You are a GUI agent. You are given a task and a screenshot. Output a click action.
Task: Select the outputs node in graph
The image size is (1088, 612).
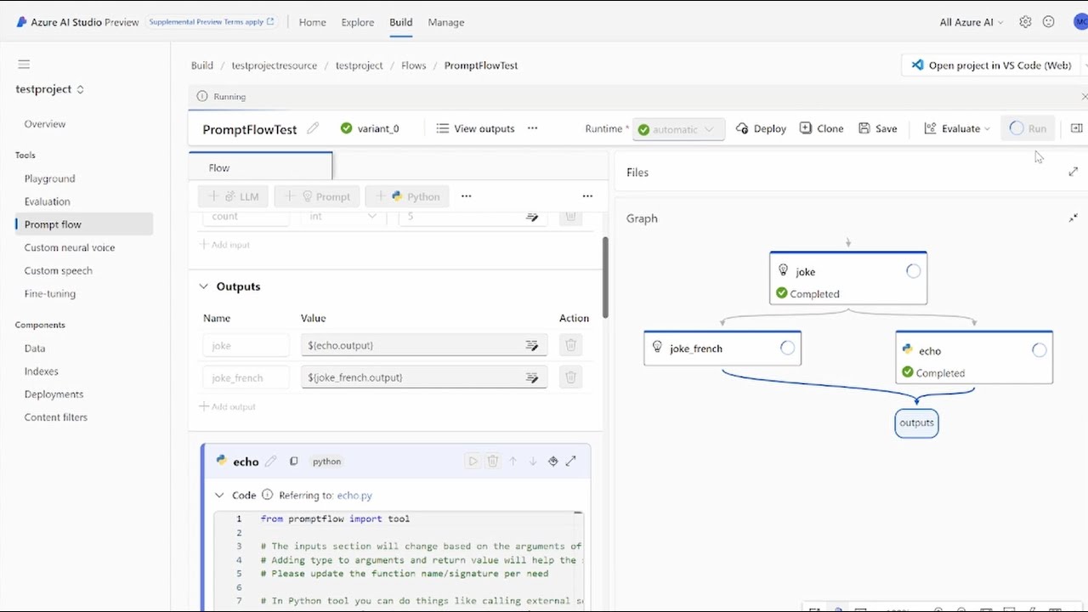coord(916,422)
